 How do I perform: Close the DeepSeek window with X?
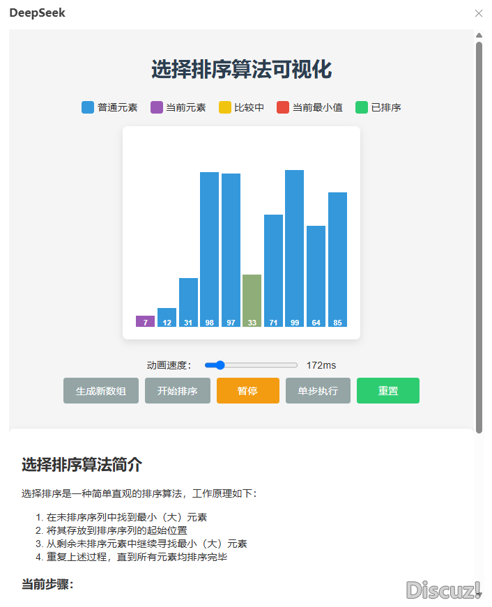coord(479,13)
